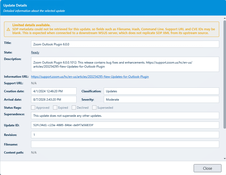Toggle the Declined status checkbox
The width and height of the screenshot is (226, 175).
point(74,107)
